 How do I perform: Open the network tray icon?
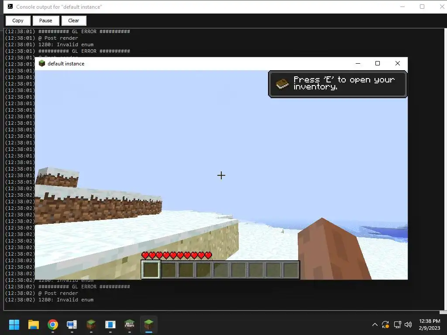pos(397,325)
